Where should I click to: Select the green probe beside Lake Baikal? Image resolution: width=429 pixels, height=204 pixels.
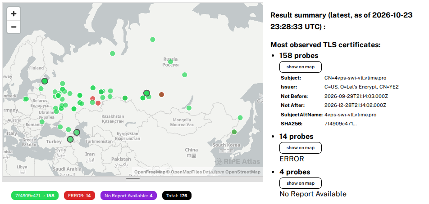[x=189, y=108]
